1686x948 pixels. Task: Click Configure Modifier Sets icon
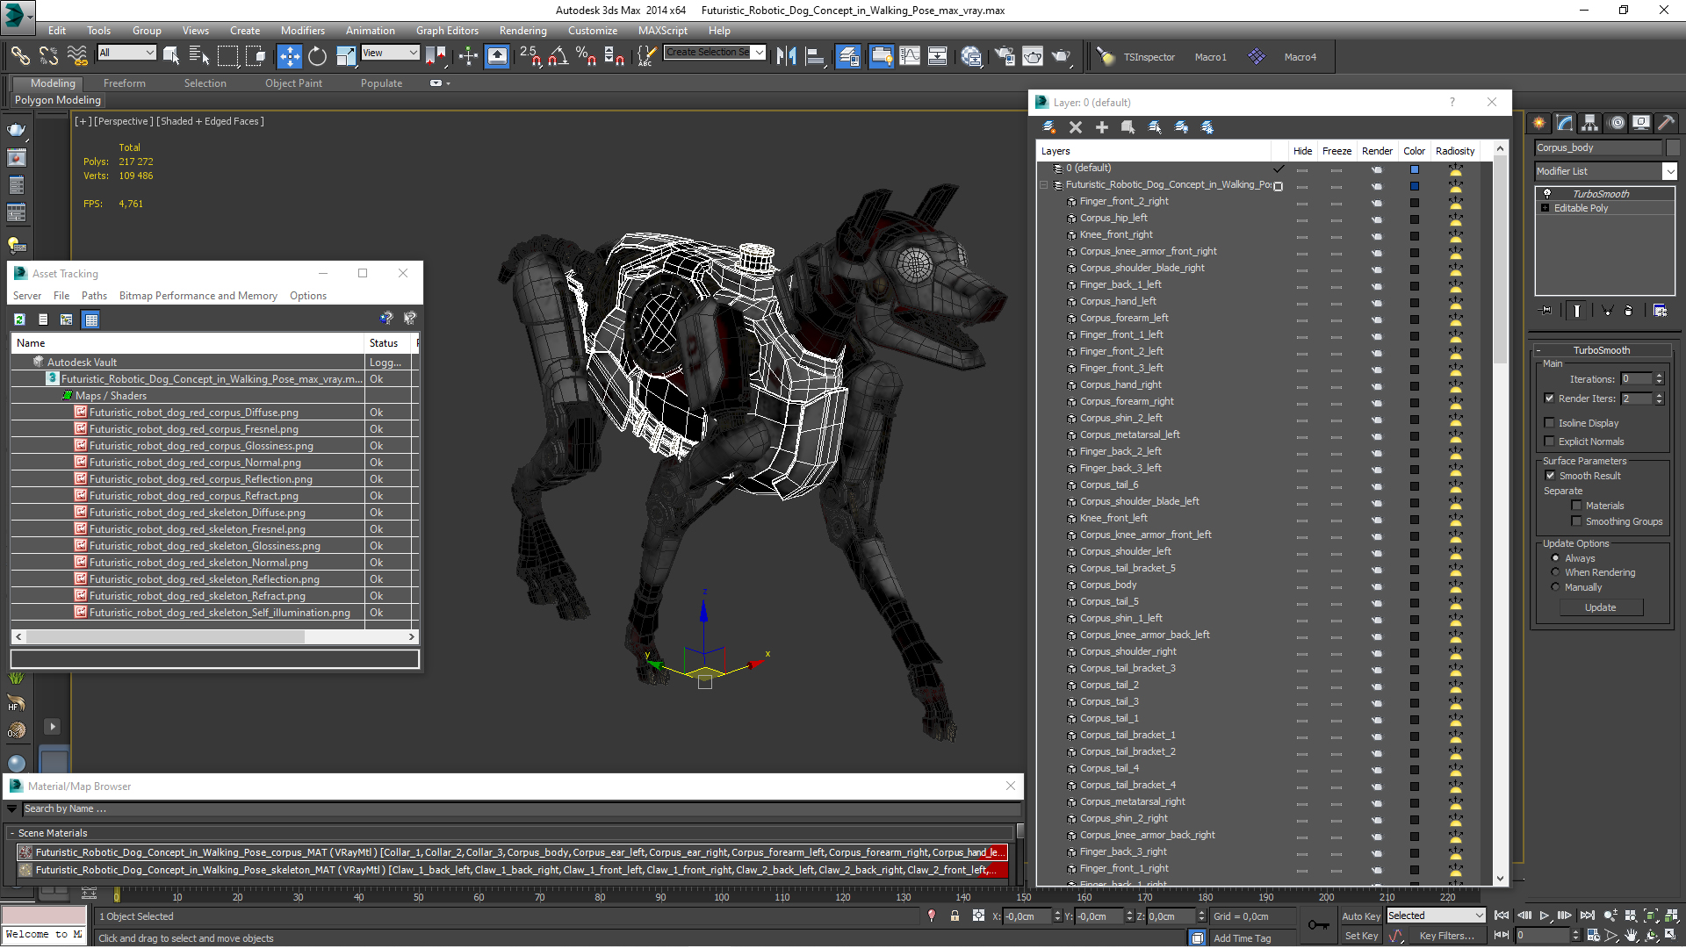point(1660,310)
